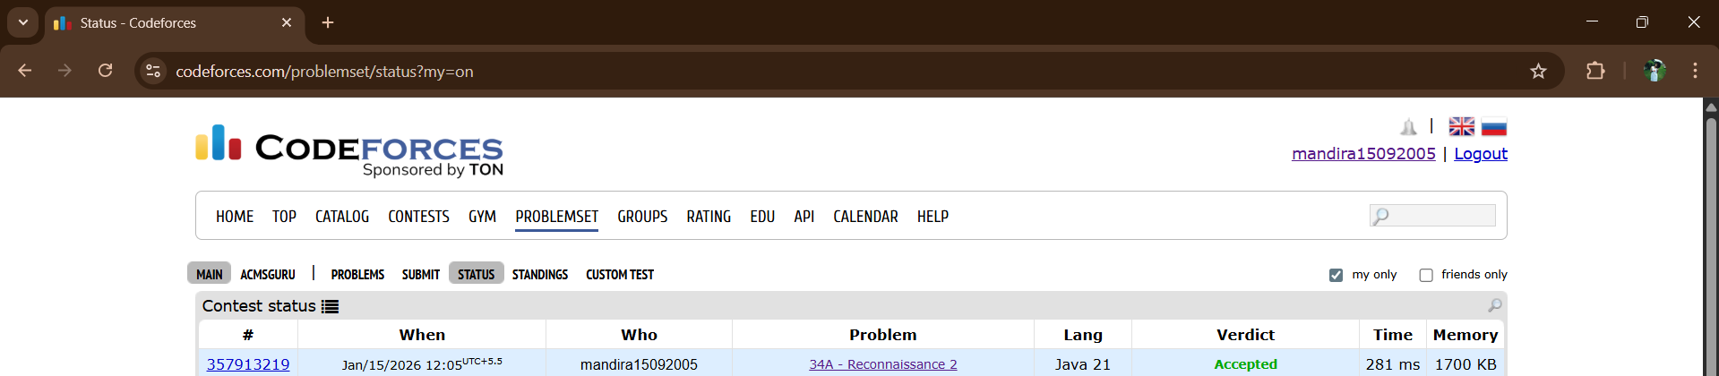Open the Chrome profile avatar
This screenshot has height=376, width=1719.
1655,71
